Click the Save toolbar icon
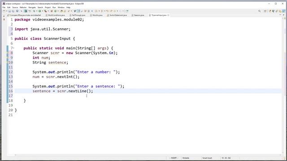The width and height of the screenshot is (287, 161). 9,11
